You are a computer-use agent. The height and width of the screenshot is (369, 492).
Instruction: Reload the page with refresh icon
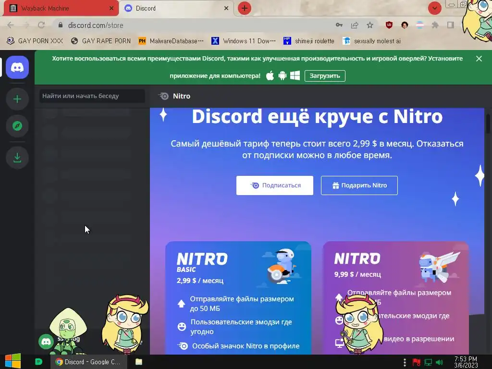41,25
